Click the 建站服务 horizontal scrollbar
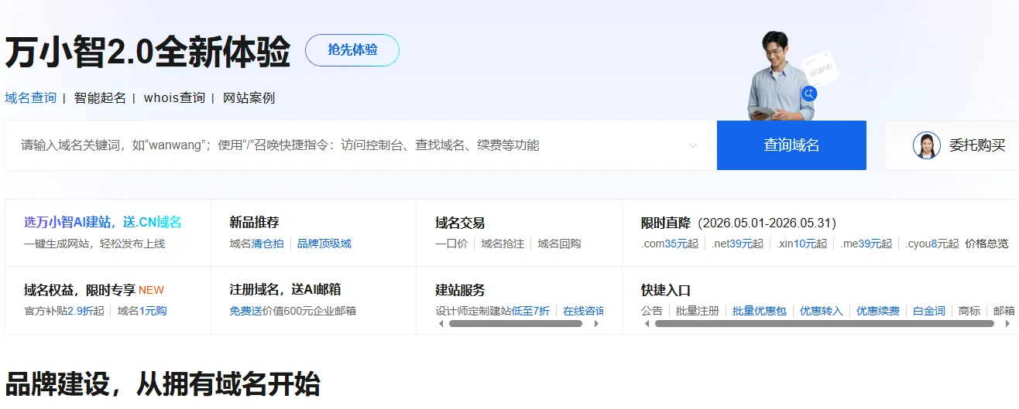 (x=516, y=324)
